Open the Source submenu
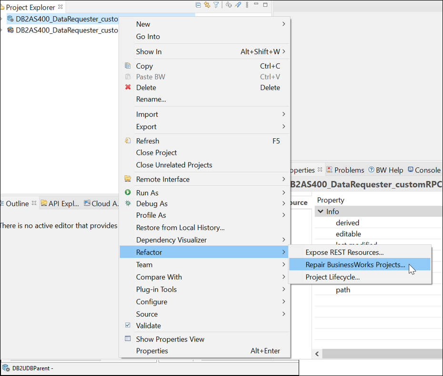This screenshot has height=376, width=443. click(205, 314)
